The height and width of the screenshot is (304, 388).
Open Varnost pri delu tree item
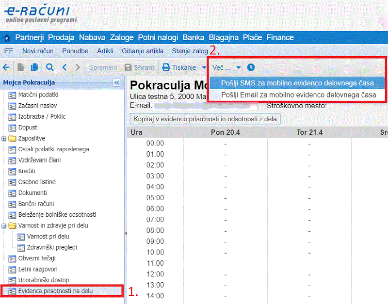pos(48,237)
